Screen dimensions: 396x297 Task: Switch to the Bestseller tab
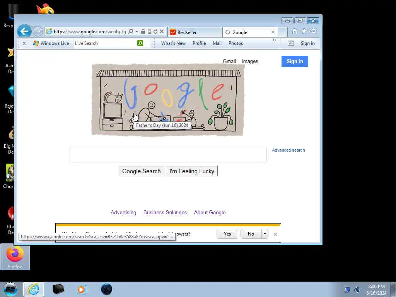195,32
